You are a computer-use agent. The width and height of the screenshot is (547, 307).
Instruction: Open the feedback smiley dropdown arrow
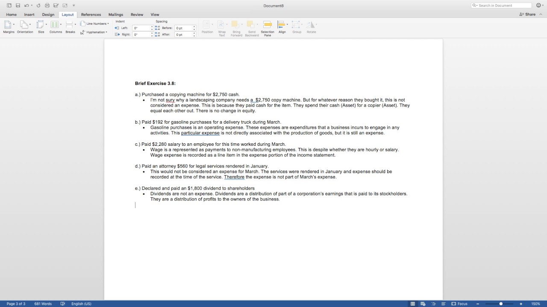tap(543, 6)
